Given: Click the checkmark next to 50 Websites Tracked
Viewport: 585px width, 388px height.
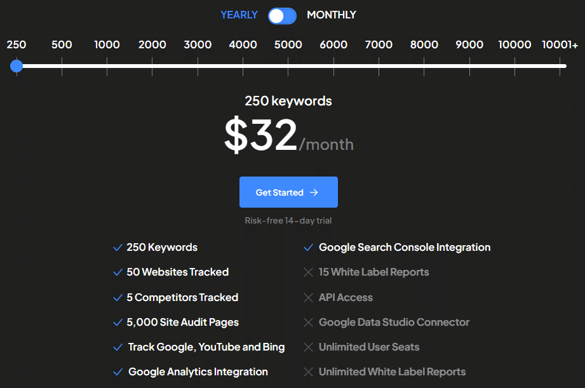Looking at the screenshot, I should [117, 272].
